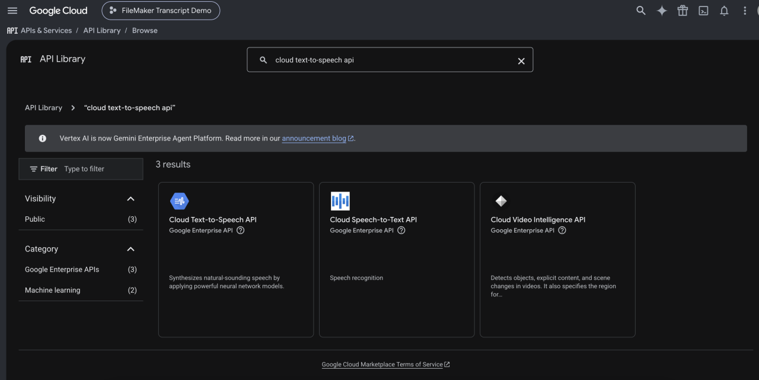759x380 pixels.
Task: Click the external icon beside Terms of Service
Action: tap(447, 365)
